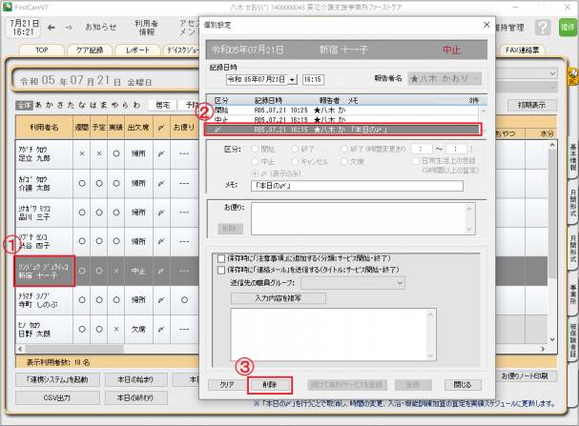This screenshot has width=579, height=426.
Task: Click the green 操作 button at top right
Action: pos(567,28)
